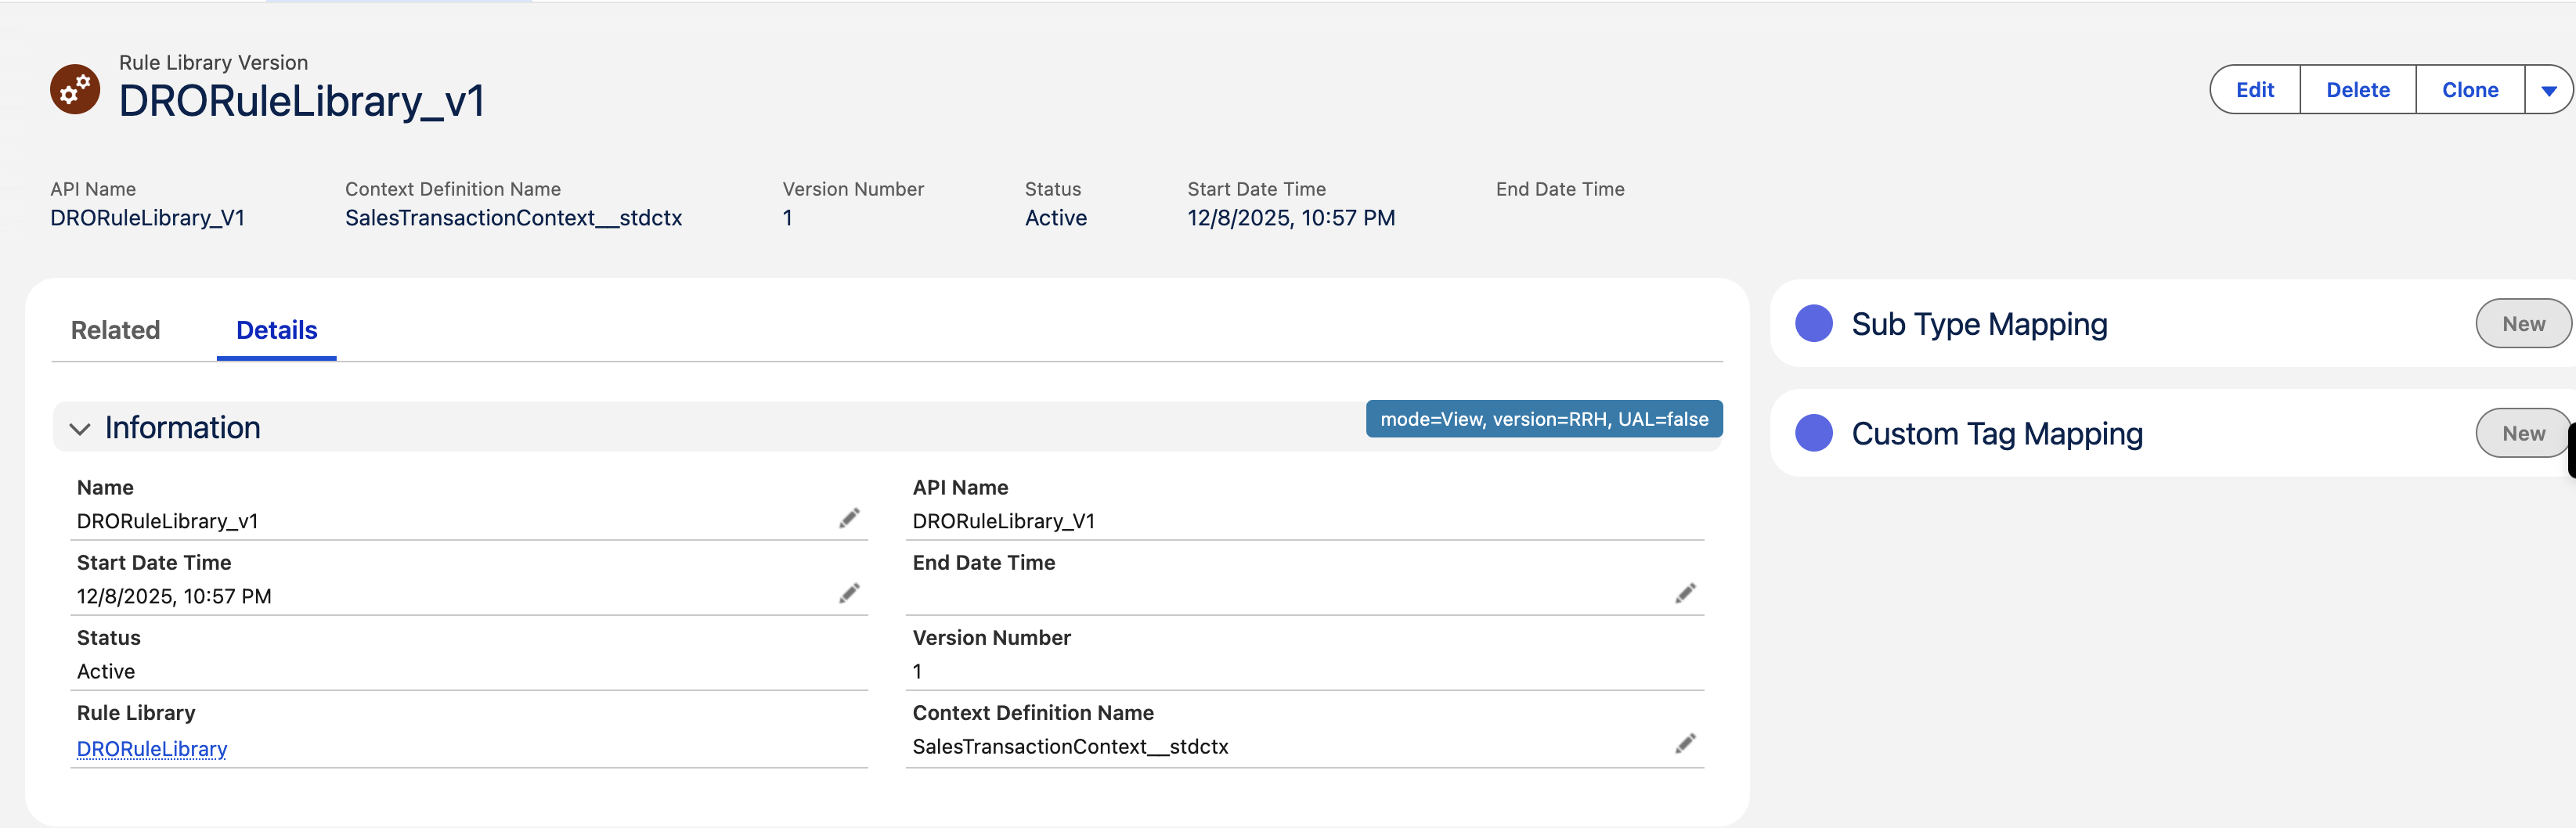Click the Sub Type Mapping icon

tap(1813, 324)
